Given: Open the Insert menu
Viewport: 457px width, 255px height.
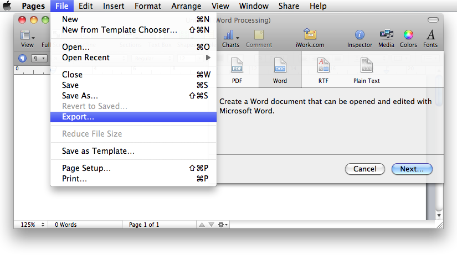Looking at the screenshot, I should [x=114, y=6].
